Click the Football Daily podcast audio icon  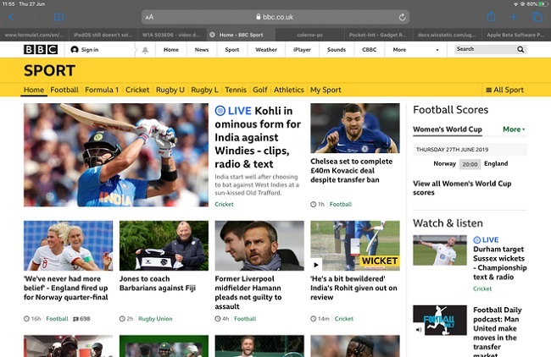click(x=418, y=330)
